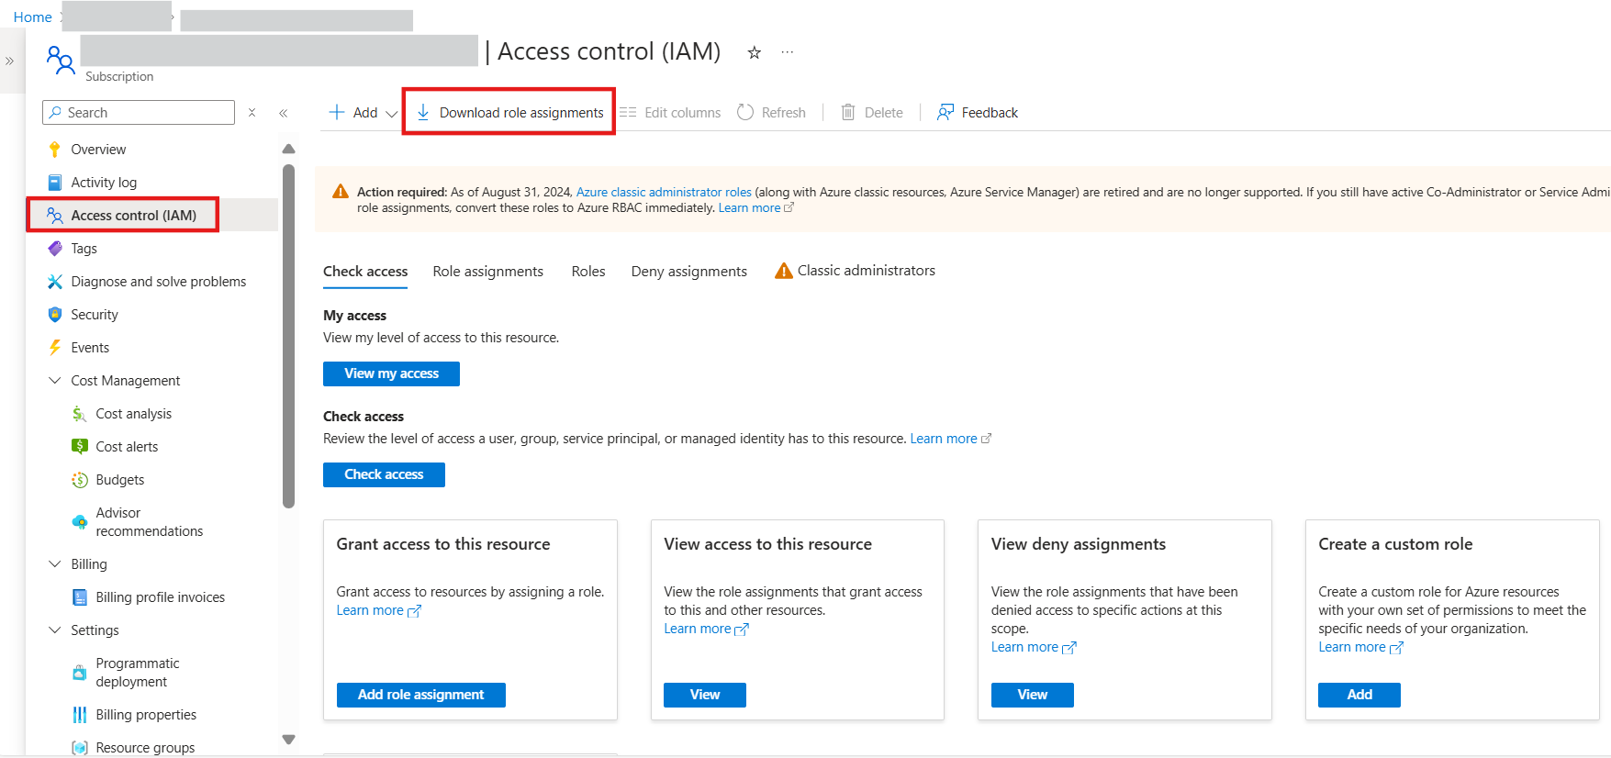Favorite this page with the star icon
This screenshot has height=758, width=1611.
click(x=755, y=52)
